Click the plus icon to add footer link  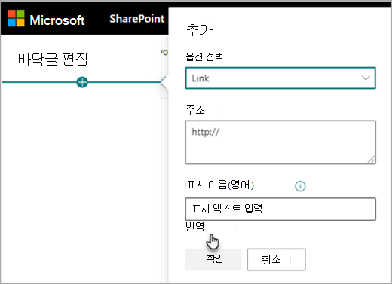coord(82,82)
